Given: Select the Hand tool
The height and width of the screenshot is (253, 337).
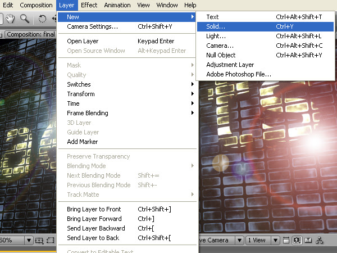Looking at the screenshot, I should point(10,19).
